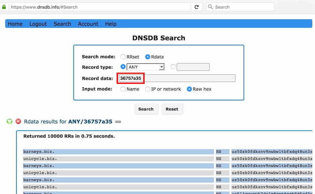Select the custom record type radio button

coord(173,67)
